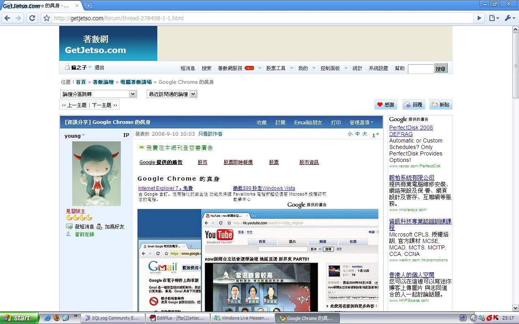Image resolution: width=519 pixels, height=324 pixels.
Task: Open 搜索 in the navigation bar
Action: coord(206,68)
